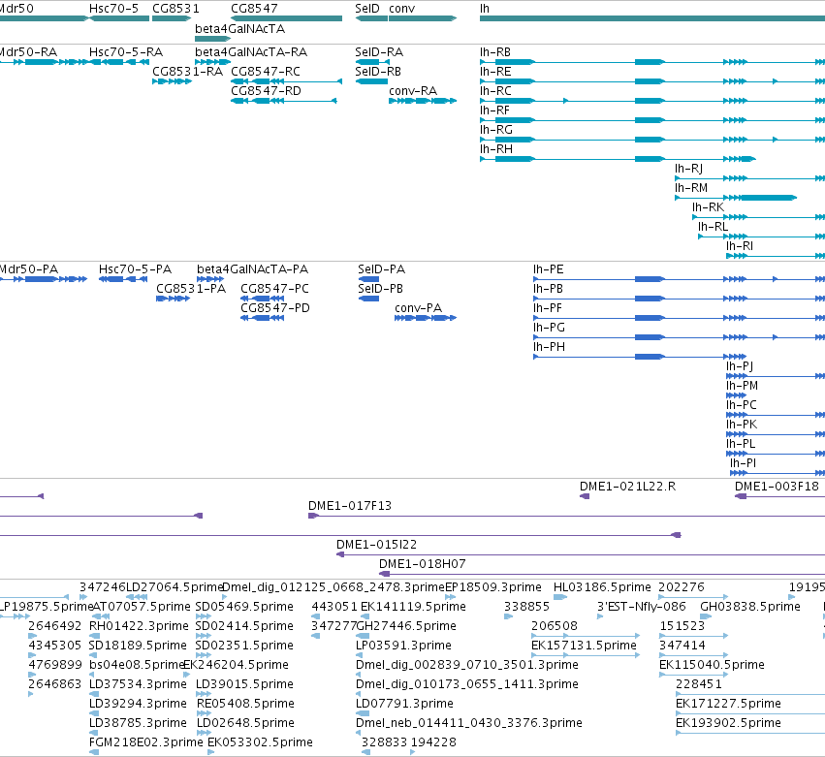825x757 pixels.
Task: Select protein Ih-PK
Action: [742, 425]
